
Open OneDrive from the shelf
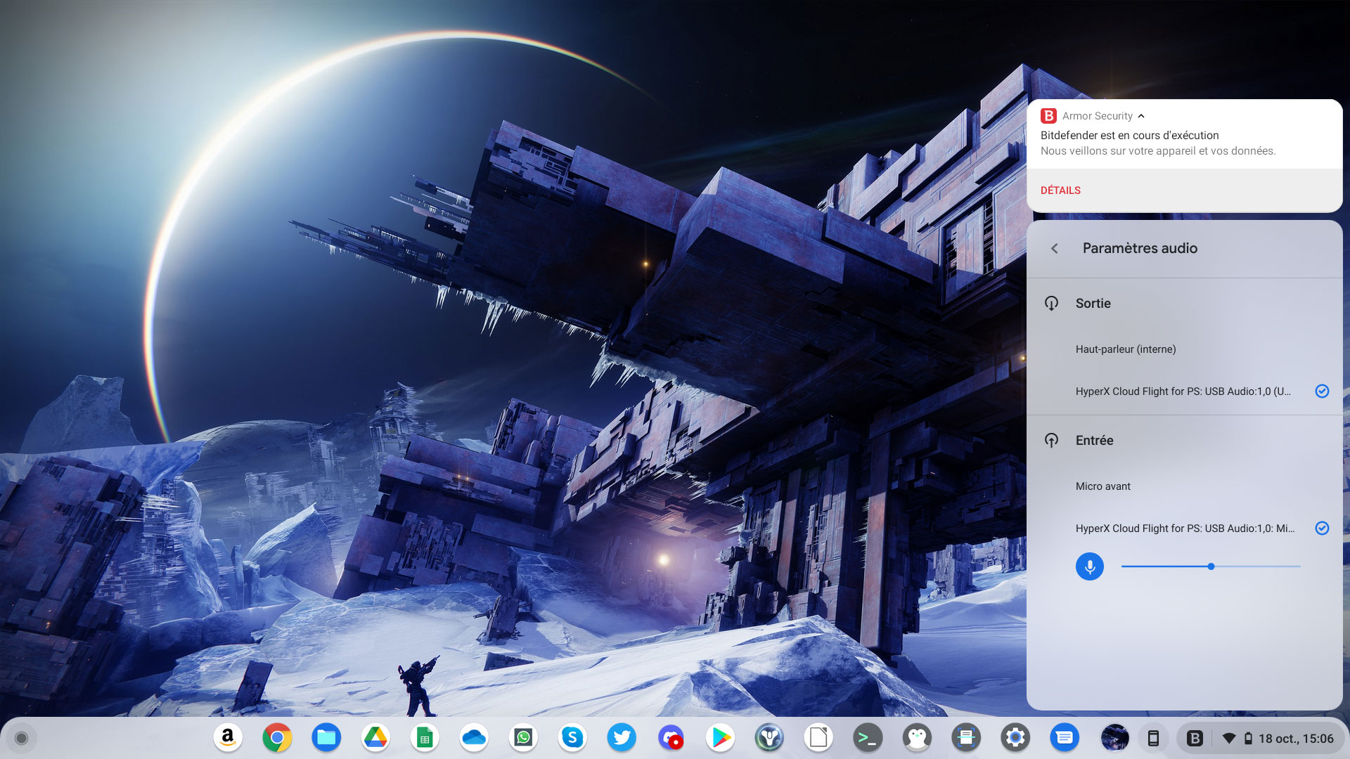[474, 738]
